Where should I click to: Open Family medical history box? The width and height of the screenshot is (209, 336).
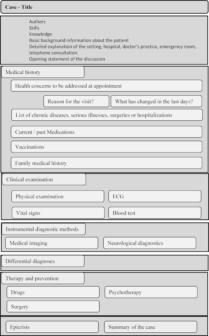[106, 163]
